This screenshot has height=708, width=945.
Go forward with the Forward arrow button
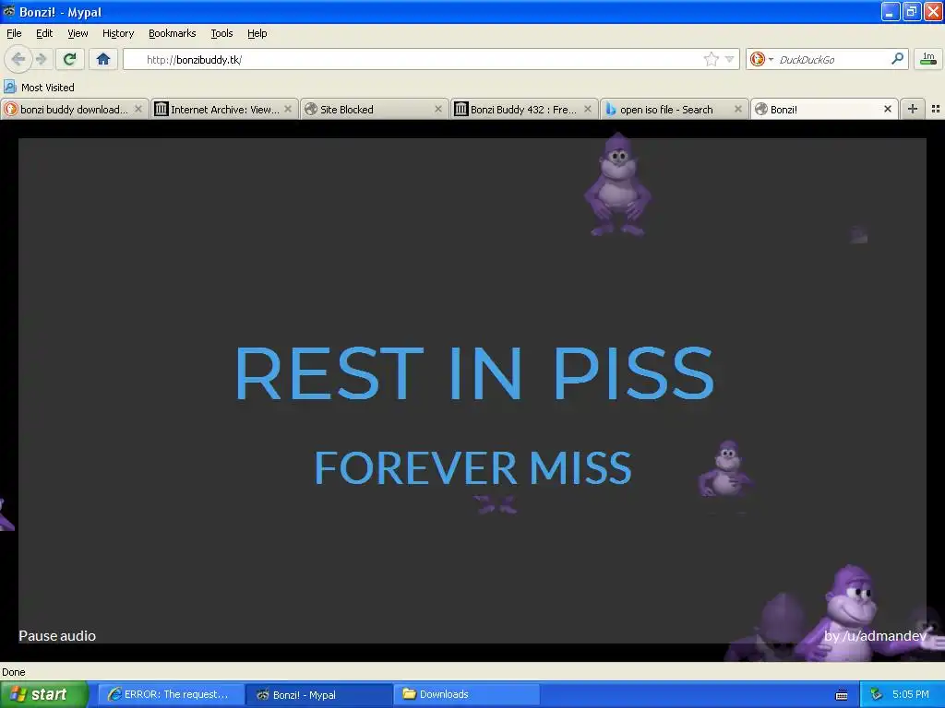[x=41, y=59]
